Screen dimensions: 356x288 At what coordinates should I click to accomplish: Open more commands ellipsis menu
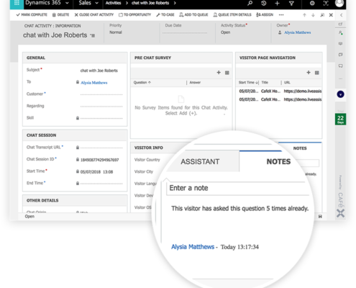click(x=281, y=14)
